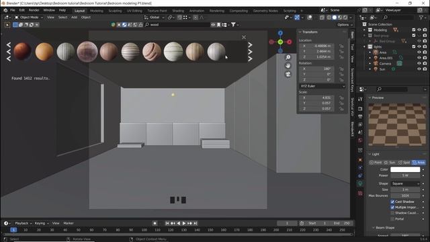This screenshot has height=242, width=430.
Task: Hide Area light in outliner with eye icon
Action: [419, 52]
